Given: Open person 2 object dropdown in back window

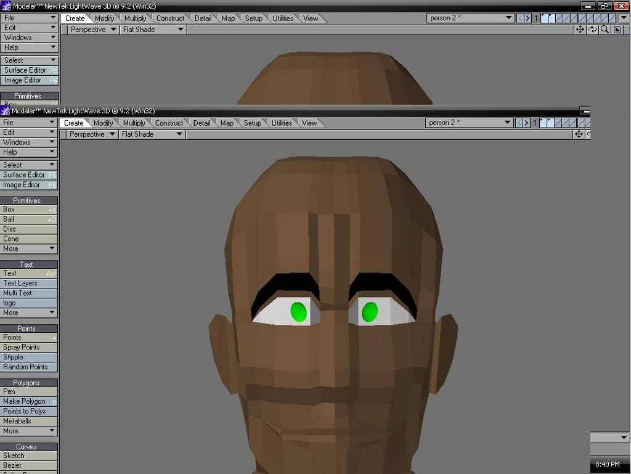Looking at the screenshot, I should (470, 18).
